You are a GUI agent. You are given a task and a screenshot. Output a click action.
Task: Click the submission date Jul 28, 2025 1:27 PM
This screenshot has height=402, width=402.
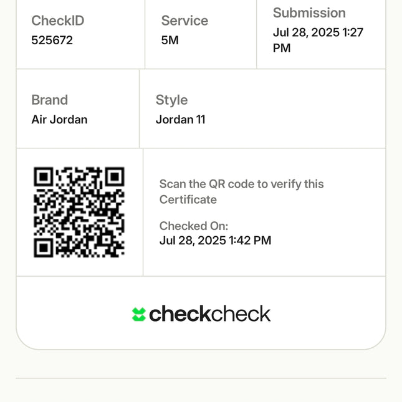[x=318, y=40]
